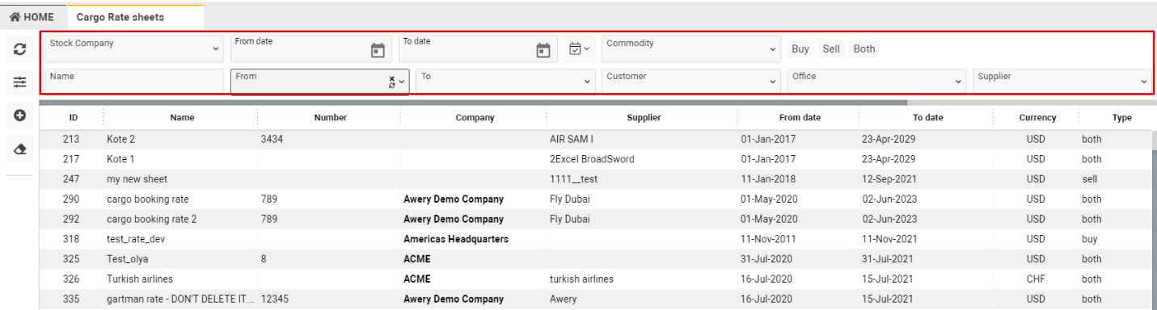Click the Name filter input field
This screenshot has width=1157, height=310.
(134, 82)
